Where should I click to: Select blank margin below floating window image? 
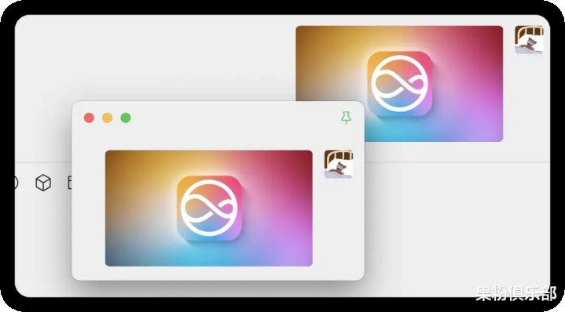(x=208, y=273)
